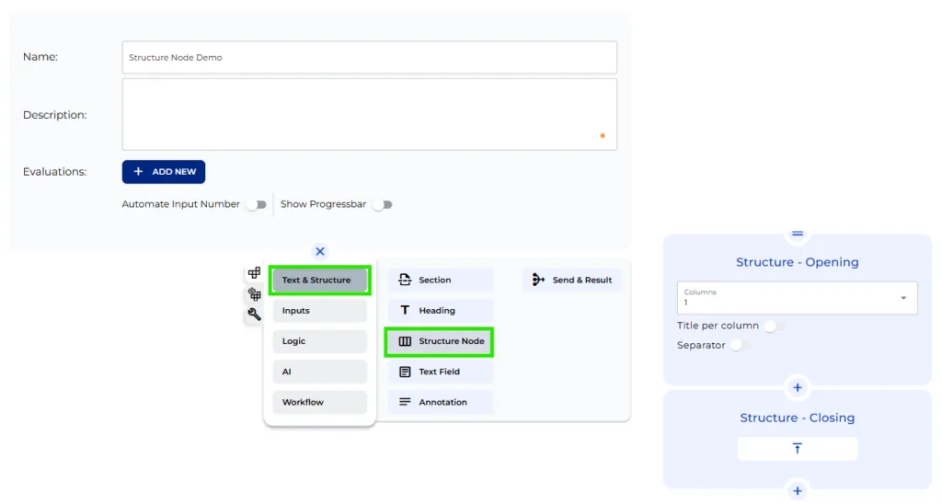Toggle Automate Input Number switch
Viewport: 942px width, 504px height.
coord(256,204)
